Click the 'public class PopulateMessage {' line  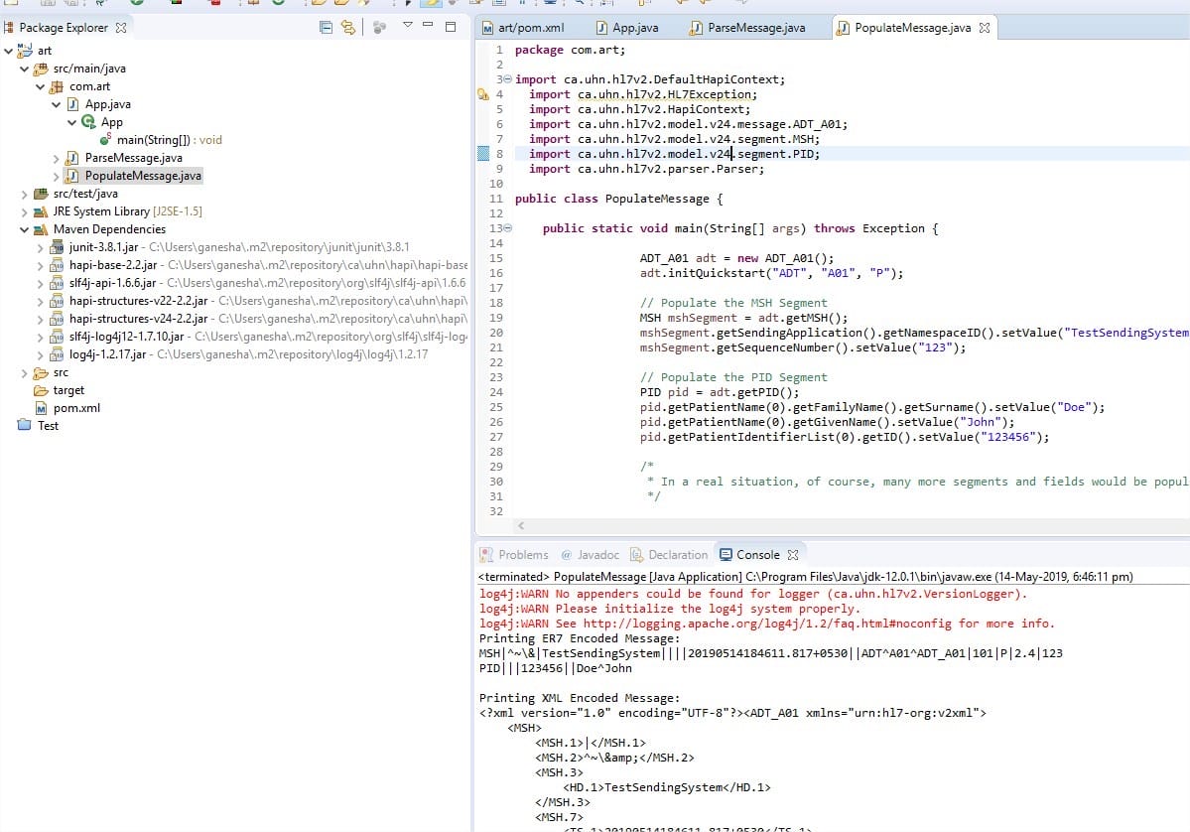(619, 199)
